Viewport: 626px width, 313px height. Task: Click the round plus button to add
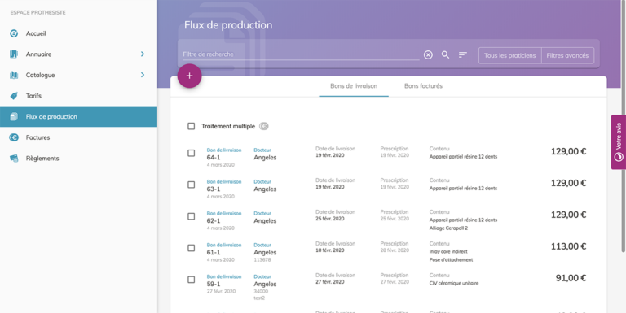[x=189, y=76]
